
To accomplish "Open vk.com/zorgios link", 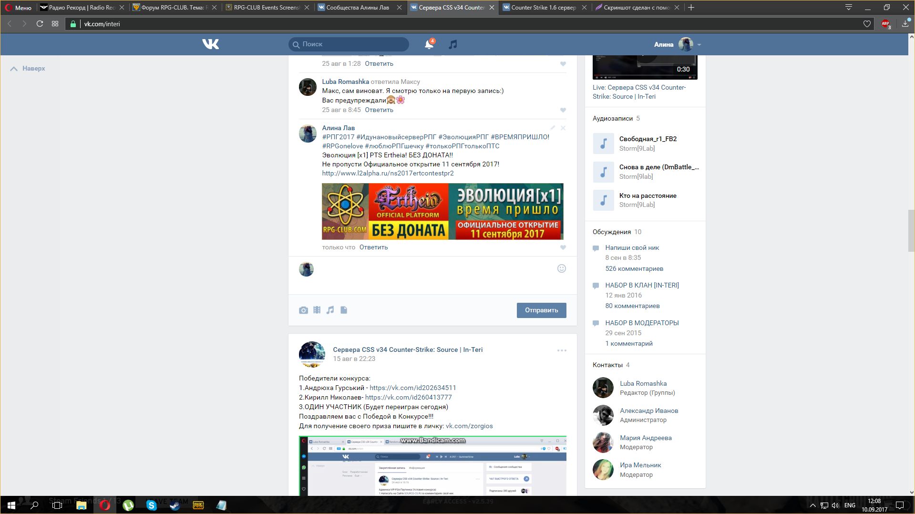I will pos(469,426).
